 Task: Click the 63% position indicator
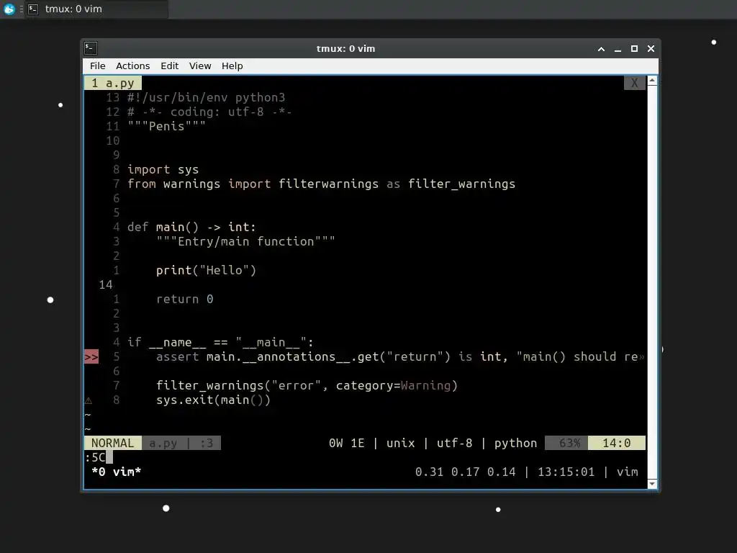(x=567, y=443)
